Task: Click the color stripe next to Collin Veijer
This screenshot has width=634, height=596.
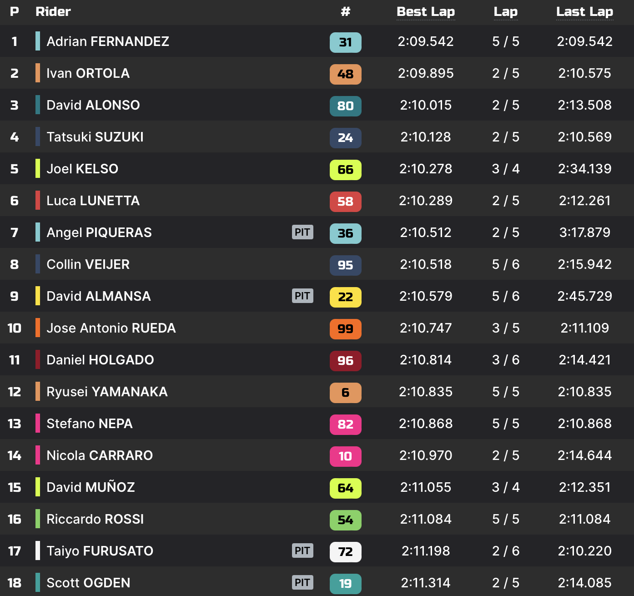Action: [x=38, y=264]
